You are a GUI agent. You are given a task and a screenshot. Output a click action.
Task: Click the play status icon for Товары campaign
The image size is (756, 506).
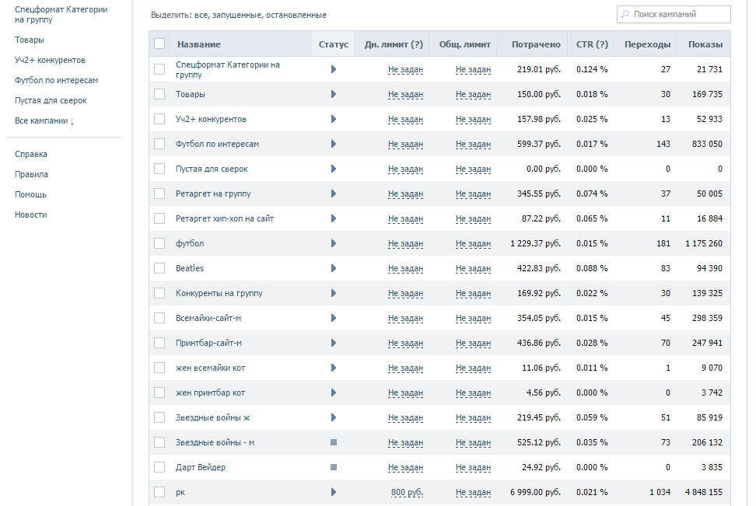point(334,94)
